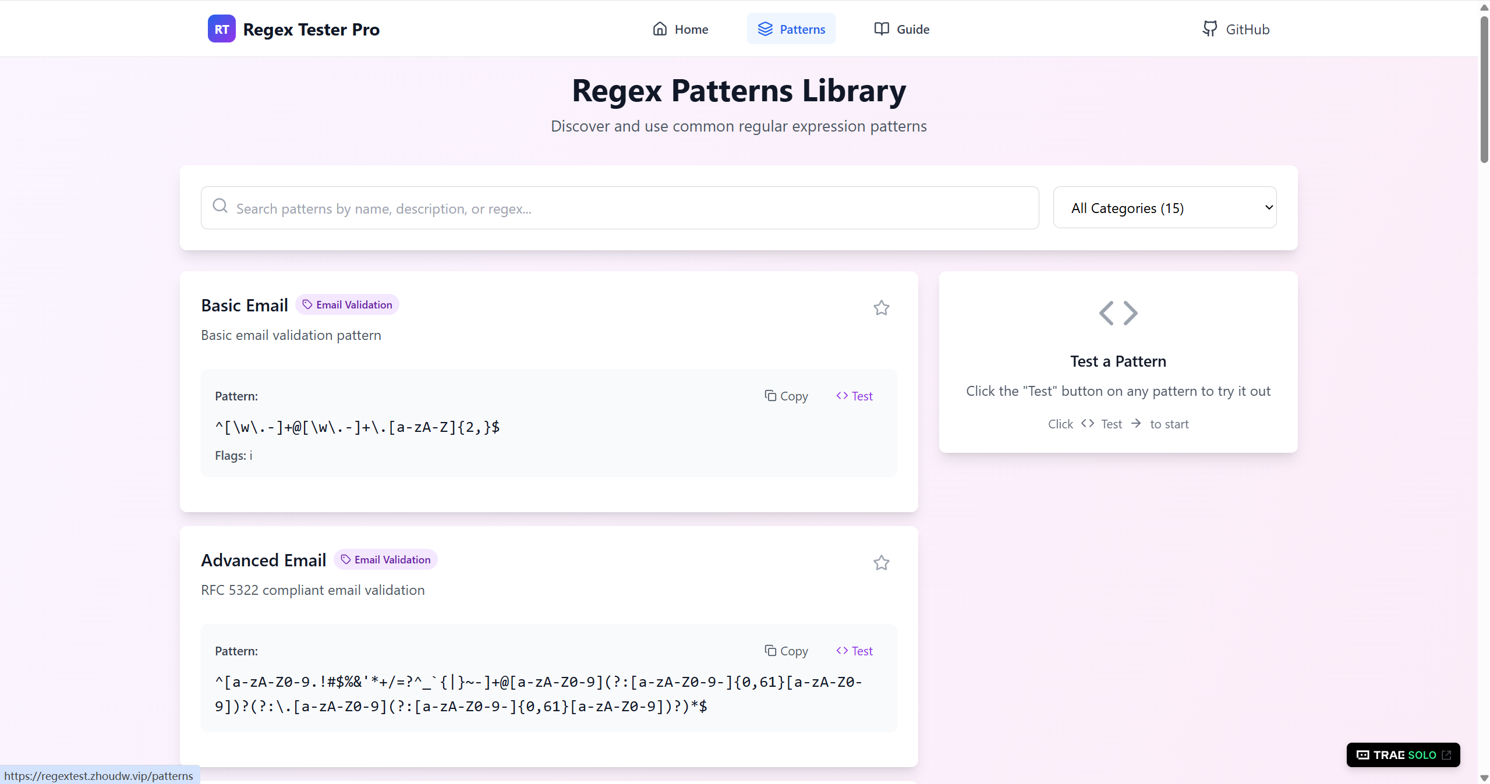Favorite the Basic Email pattern via star

(x=881, y=307)
